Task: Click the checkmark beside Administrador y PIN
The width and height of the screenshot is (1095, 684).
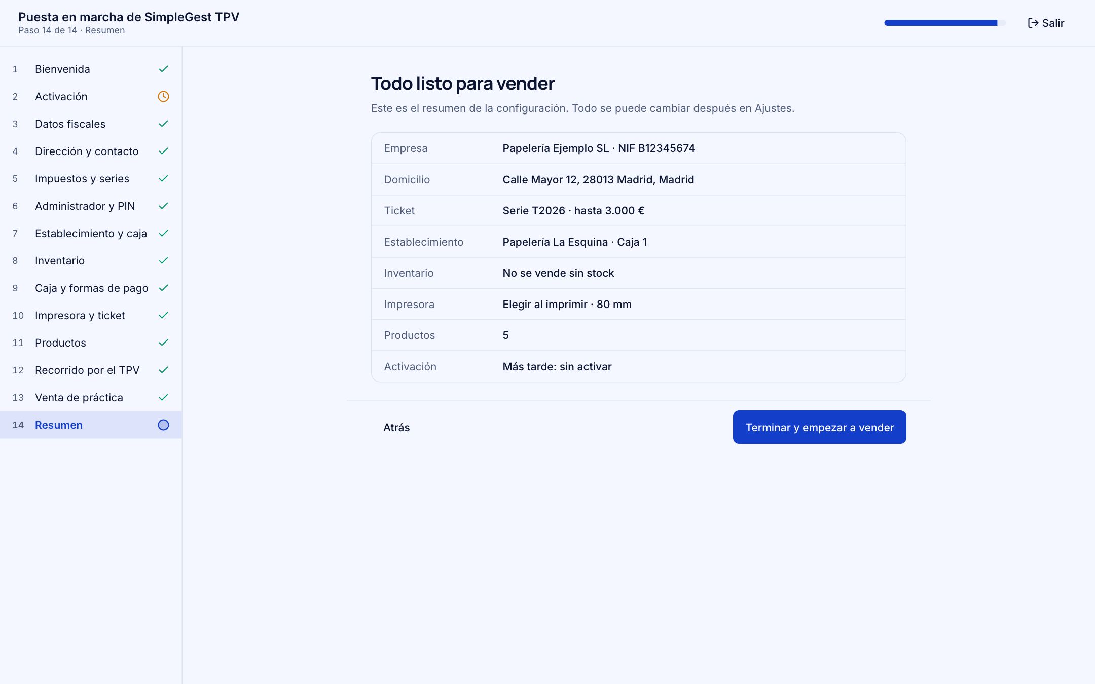Action: 163,206
